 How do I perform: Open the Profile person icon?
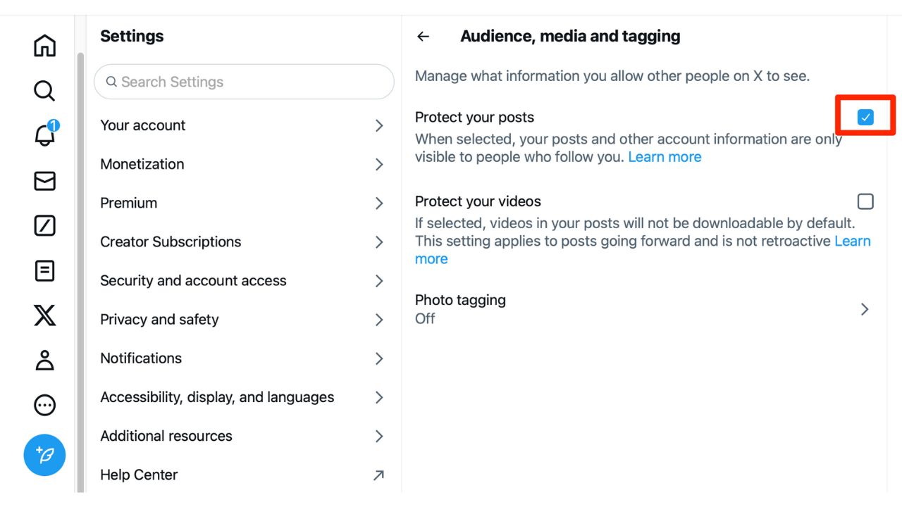click(44, 360)
